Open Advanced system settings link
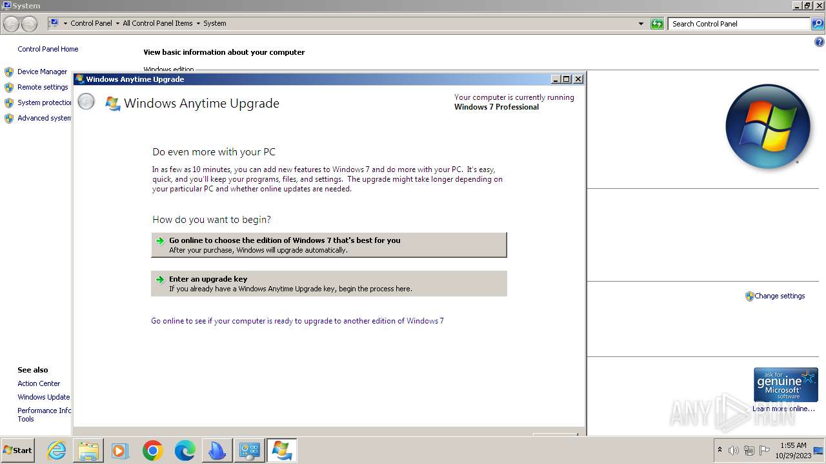This screenshot has height=464, width=826. (45, 118)
